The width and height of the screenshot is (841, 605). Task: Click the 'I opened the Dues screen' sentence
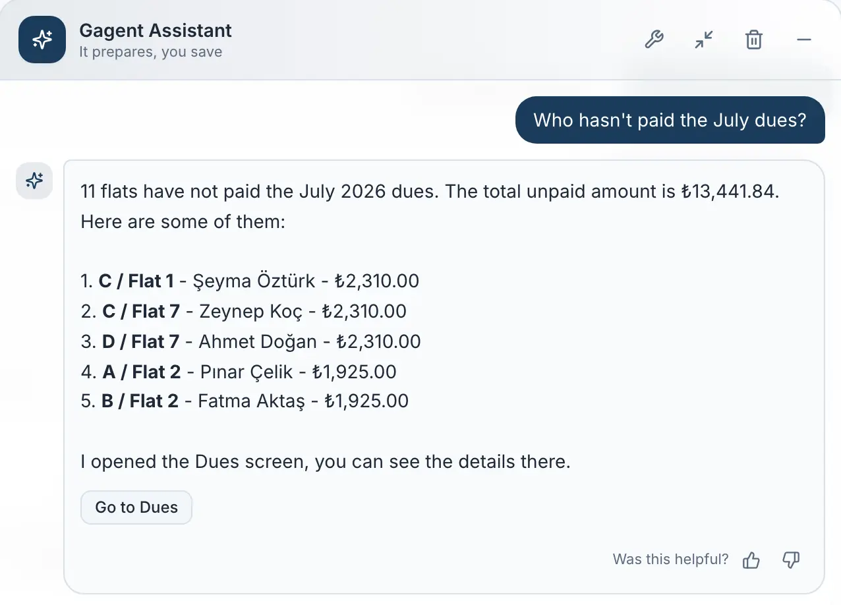tap(326, 462)
